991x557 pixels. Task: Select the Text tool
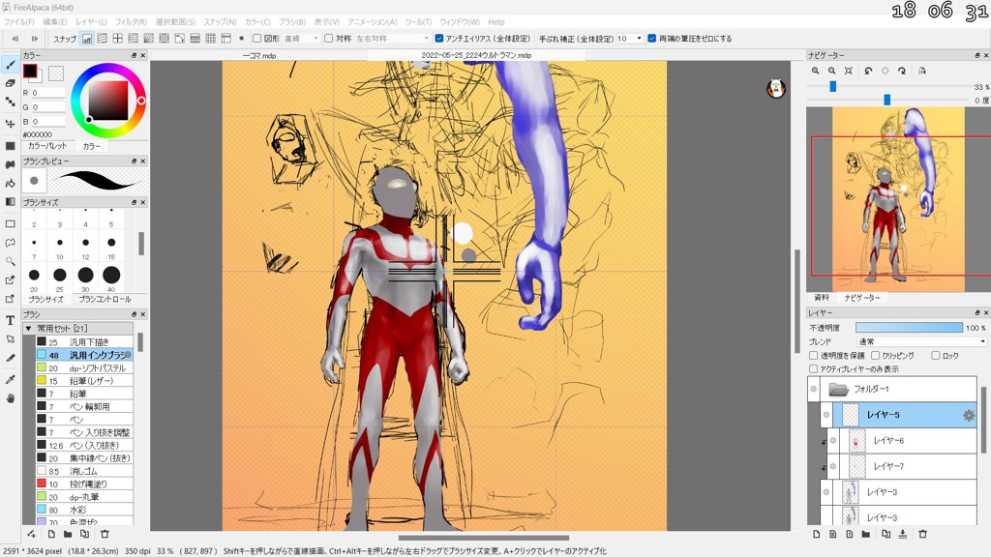click(x=10, y=320)
